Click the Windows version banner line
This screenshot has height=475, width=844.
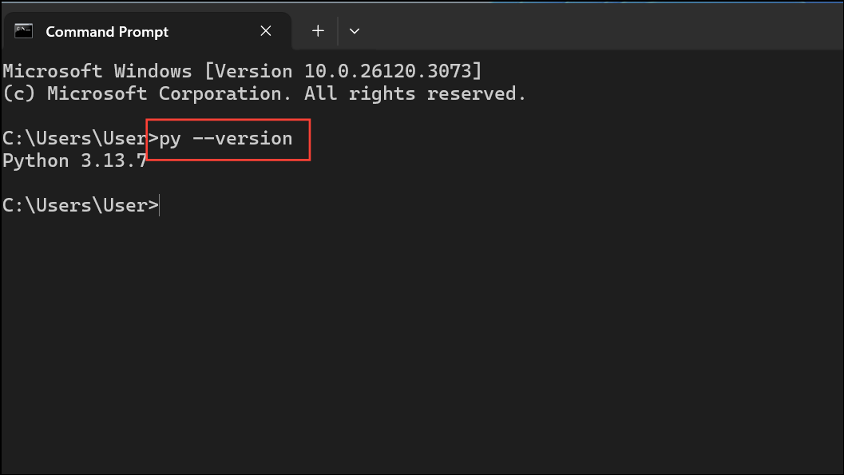point(240,70)
